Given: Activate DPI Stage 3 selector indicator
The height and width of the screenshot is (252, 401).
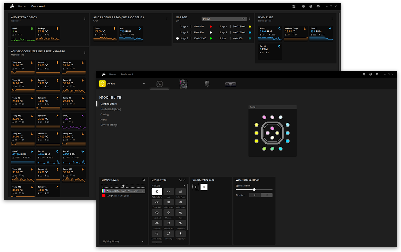Looking at the screenshot, I should [x=177, y=38].
